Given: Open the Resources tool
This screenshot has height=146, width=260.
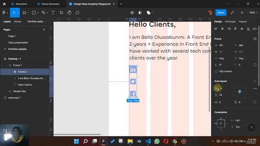Looking at the screenshot, I should (61, 13).
